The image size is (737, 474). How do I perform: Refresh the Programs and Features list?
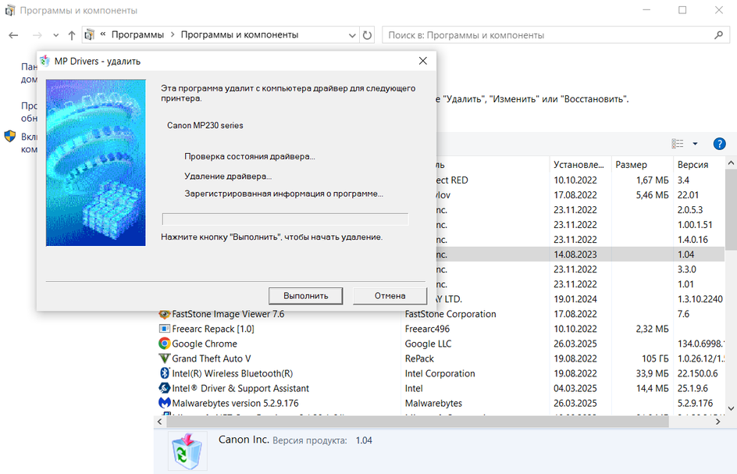click(x=367, y=35)
